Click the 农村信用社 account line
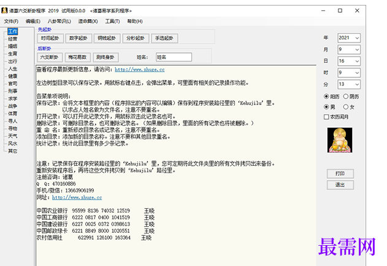 pos(94,238)
